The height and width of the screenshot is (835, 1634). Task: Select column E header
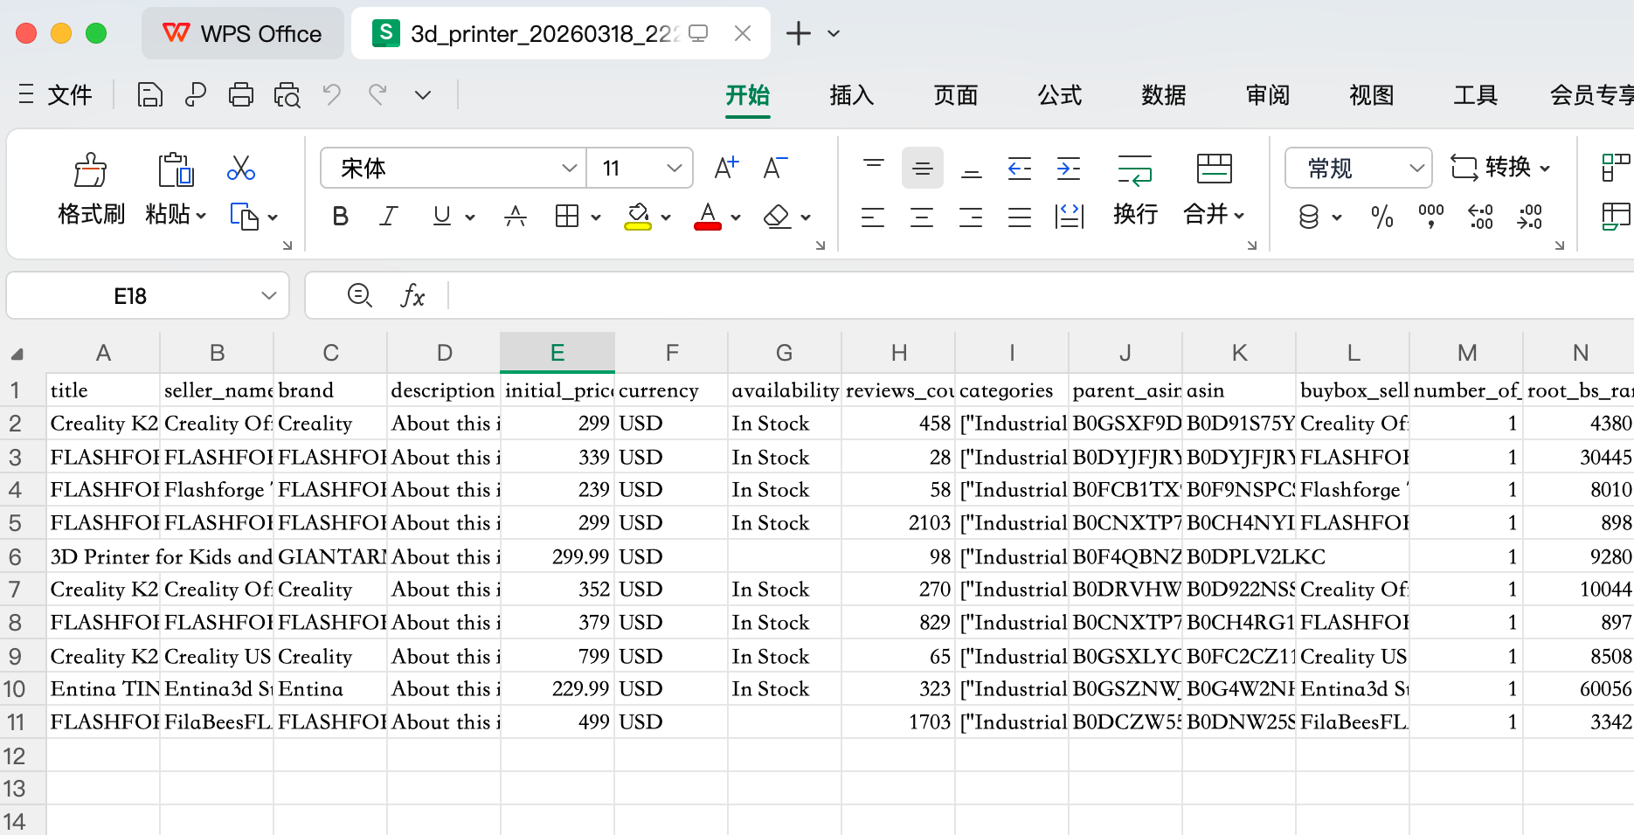tap(557, 353)
